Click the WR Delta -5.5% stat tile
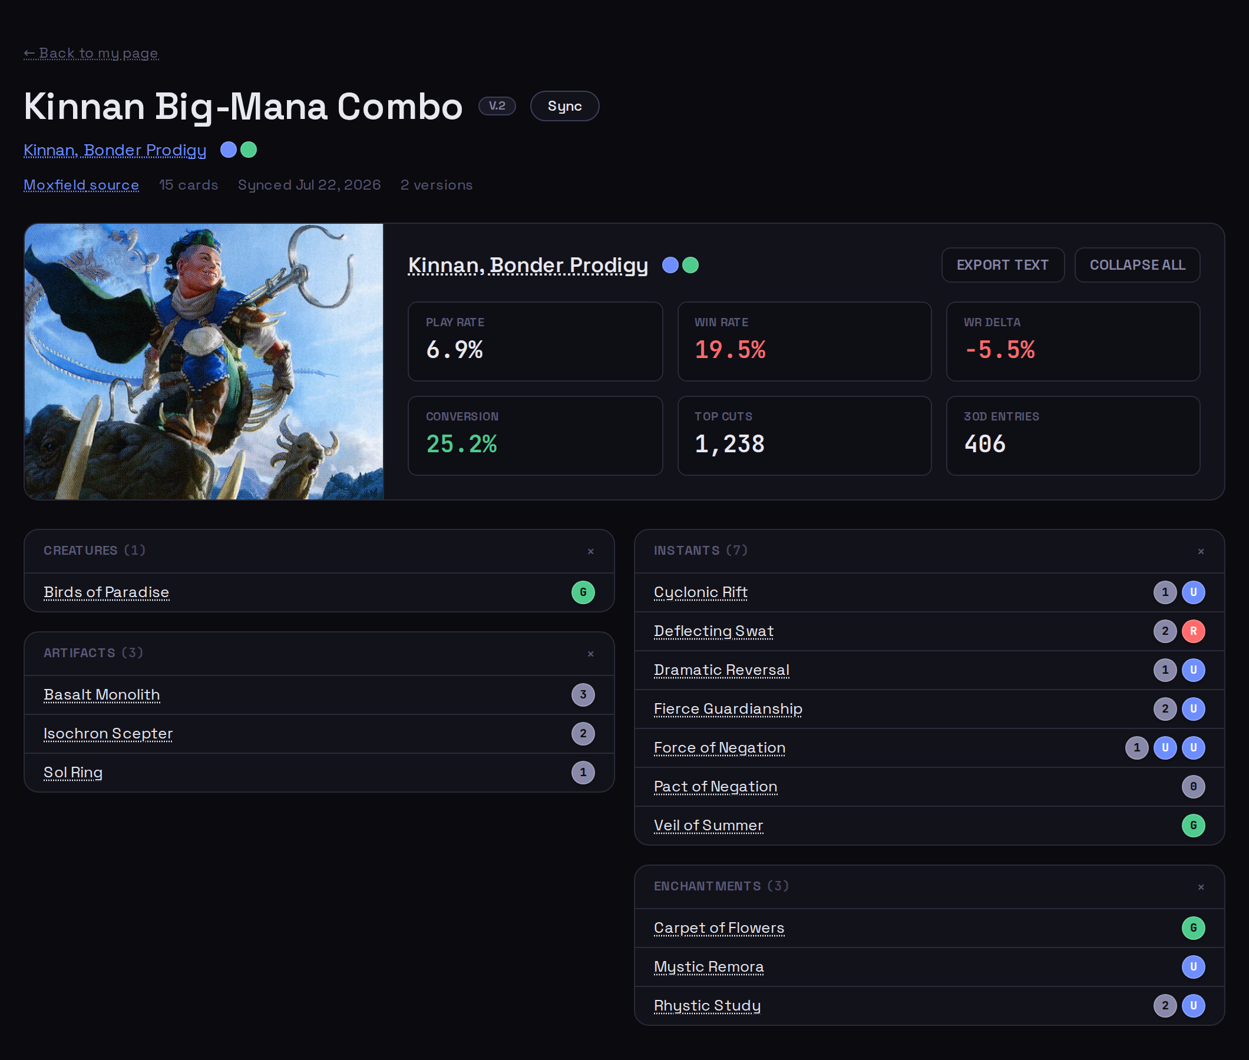Viewport: 1249px width, 1060px height. (1073, 342)
